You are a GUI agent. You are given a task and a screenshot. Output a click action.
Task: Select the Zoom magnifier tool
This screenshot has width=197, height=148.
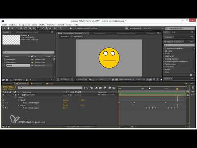pos(12,28)
